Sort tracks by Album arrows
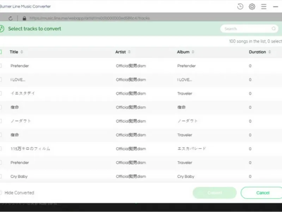 (x=193, y=52)
